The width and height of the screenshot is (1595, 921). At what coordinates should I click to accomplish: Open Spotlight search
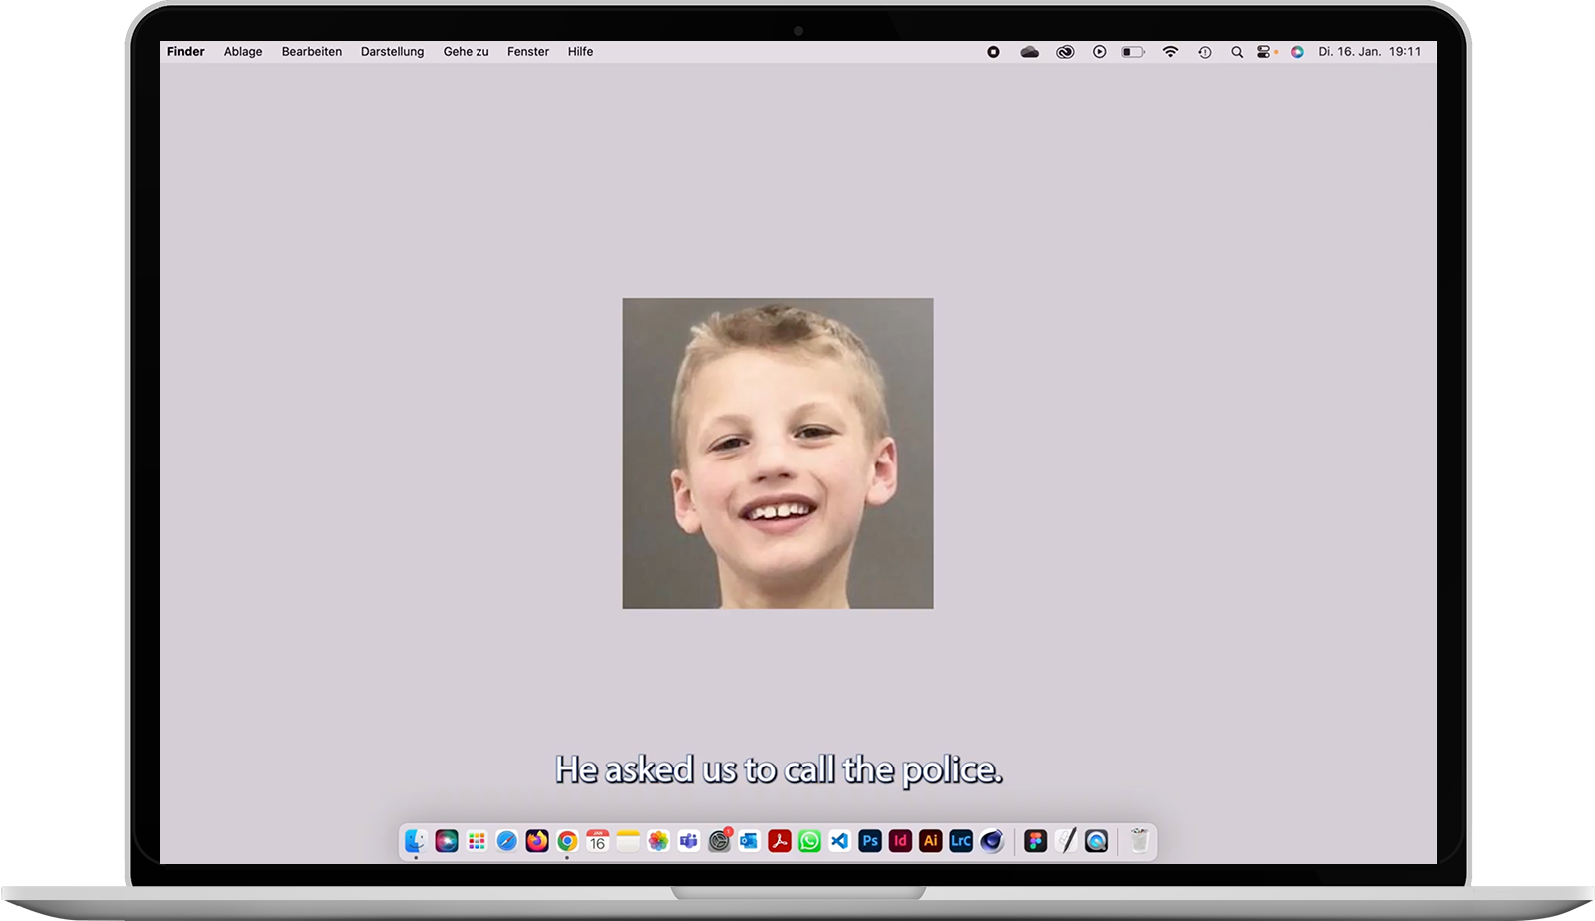[1237, 52]
